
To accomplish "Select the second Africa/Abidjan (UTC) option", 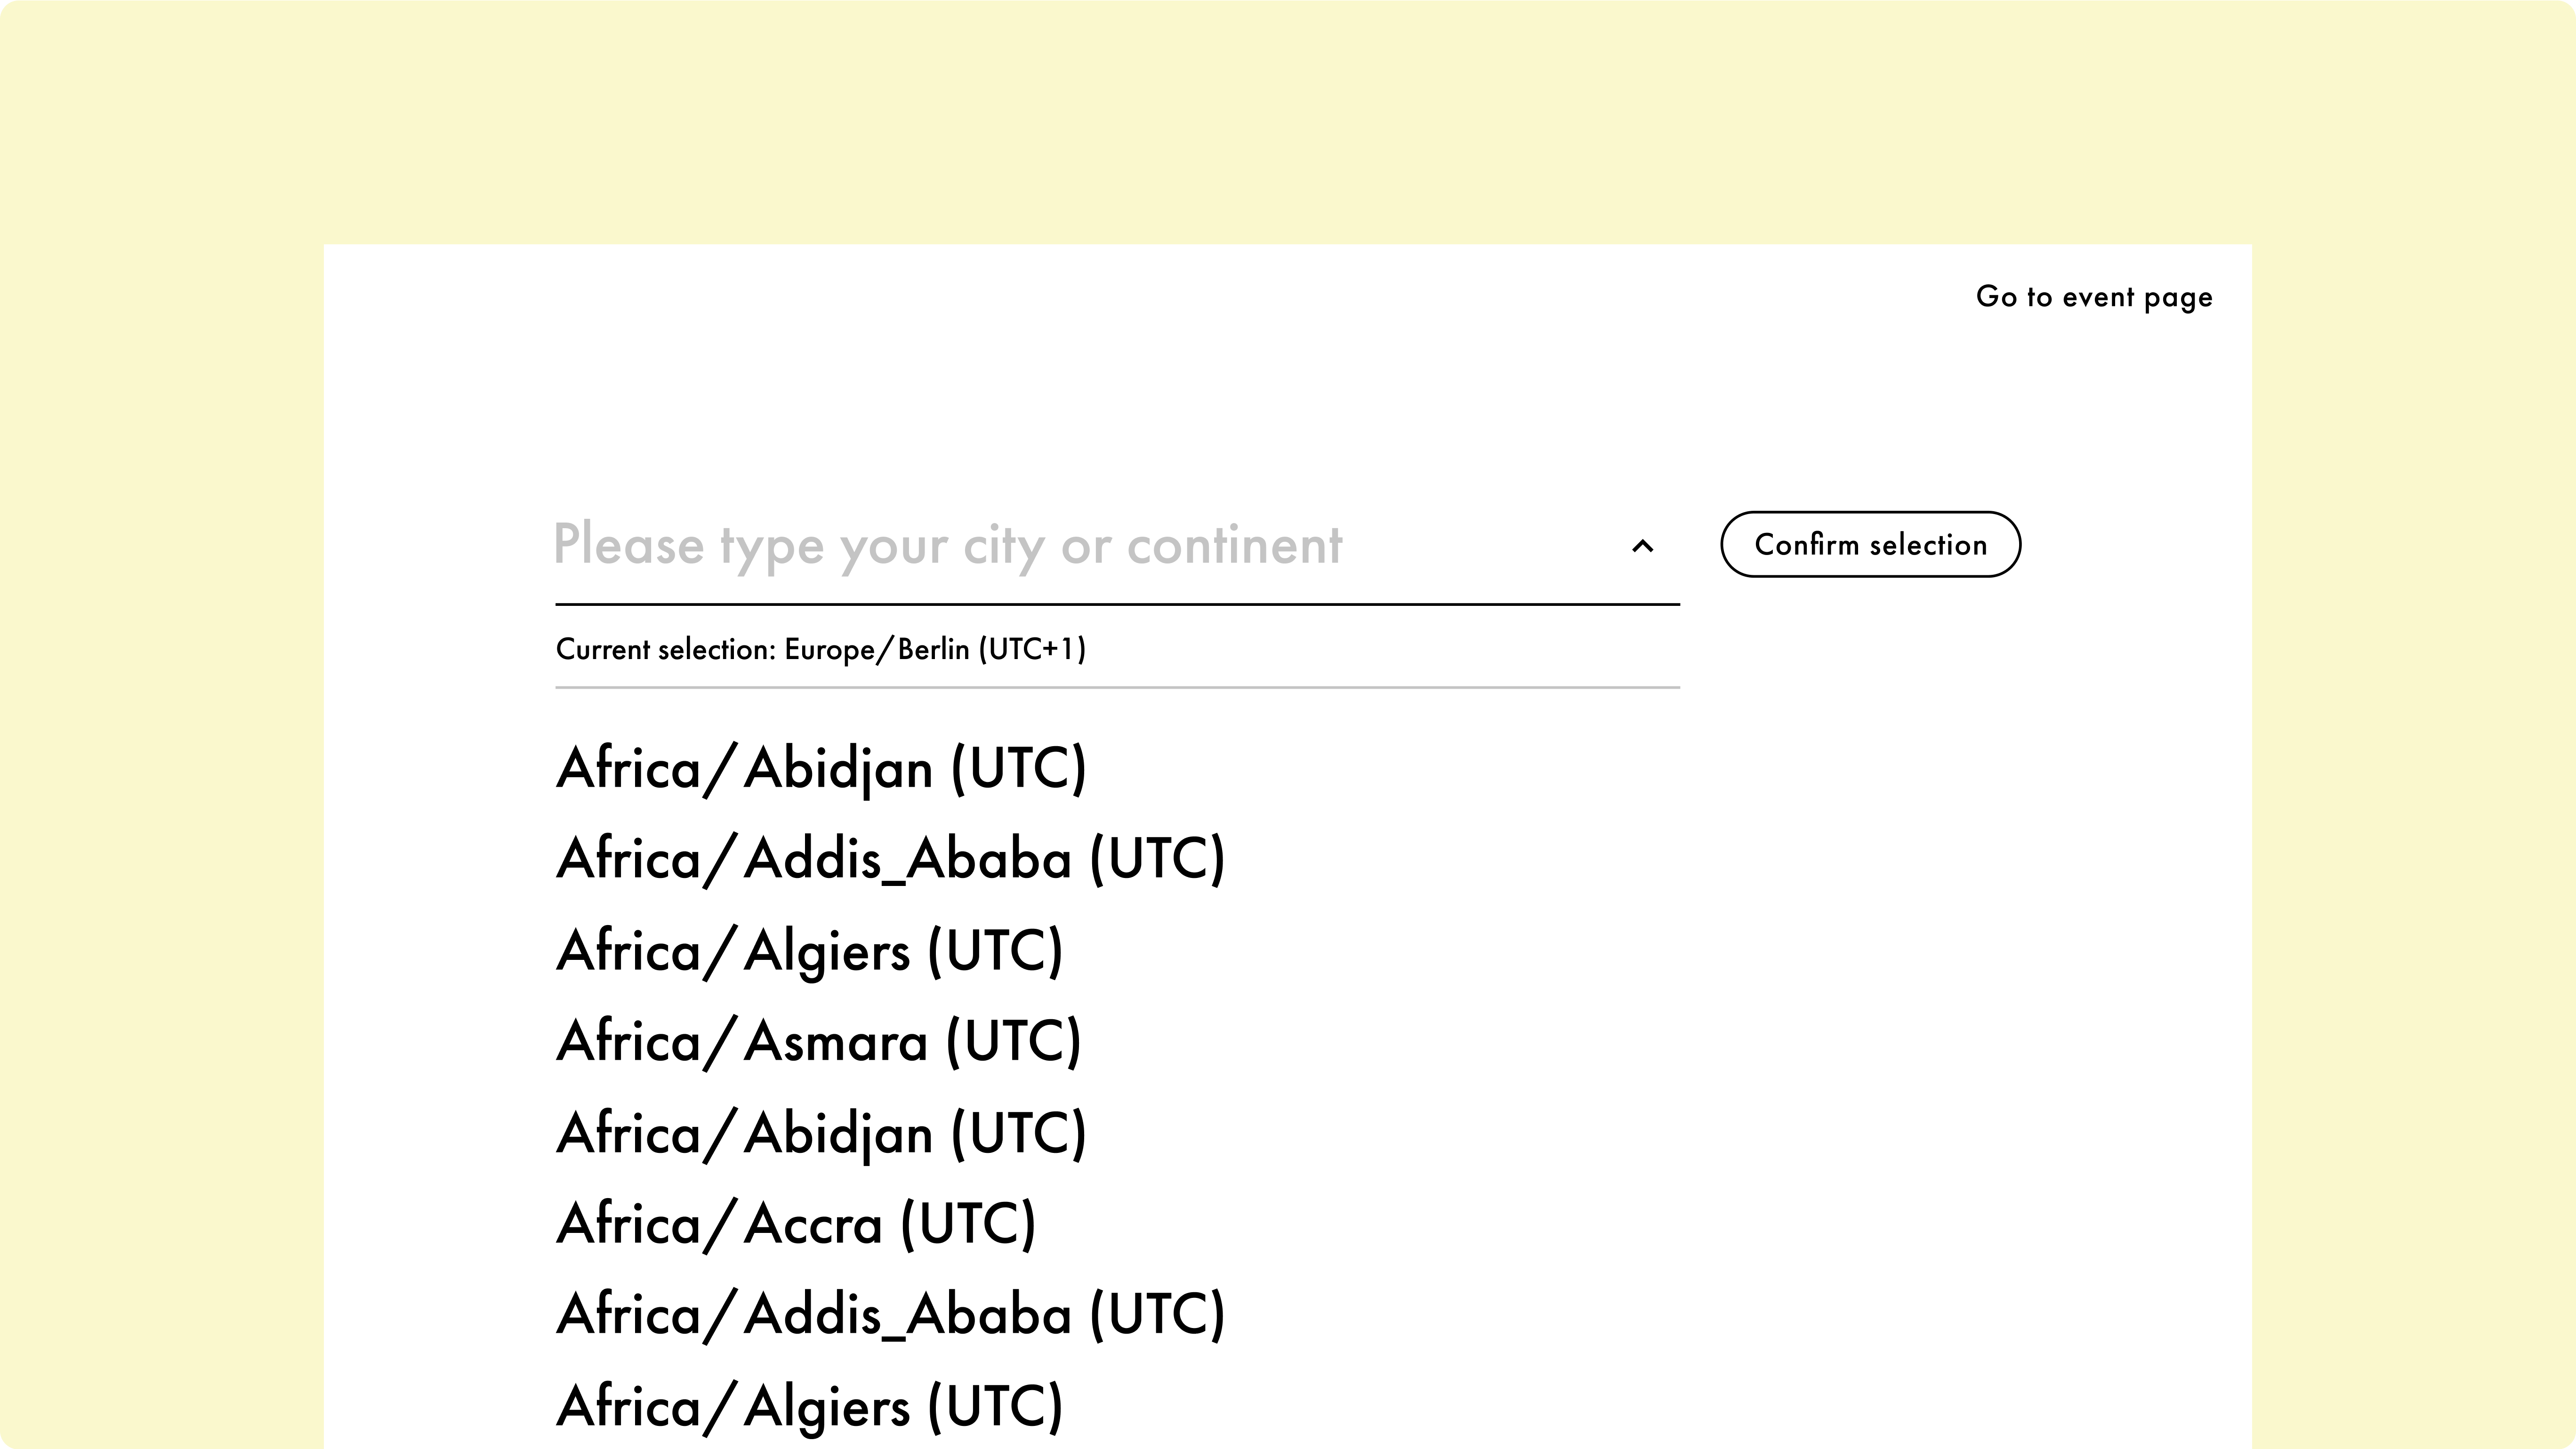I will coord(821,1134).
